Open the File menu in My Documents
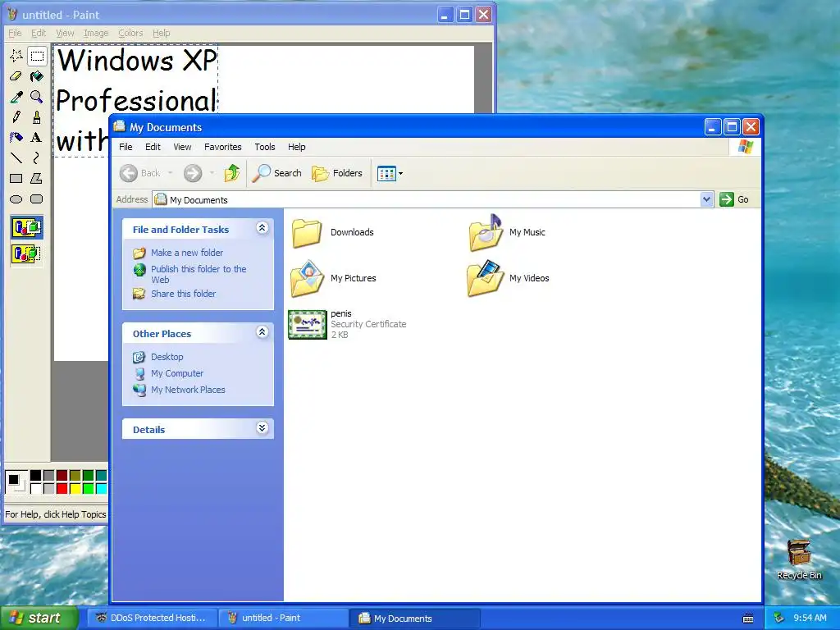Viewport: 840px width, 630px height. point(126,147)
